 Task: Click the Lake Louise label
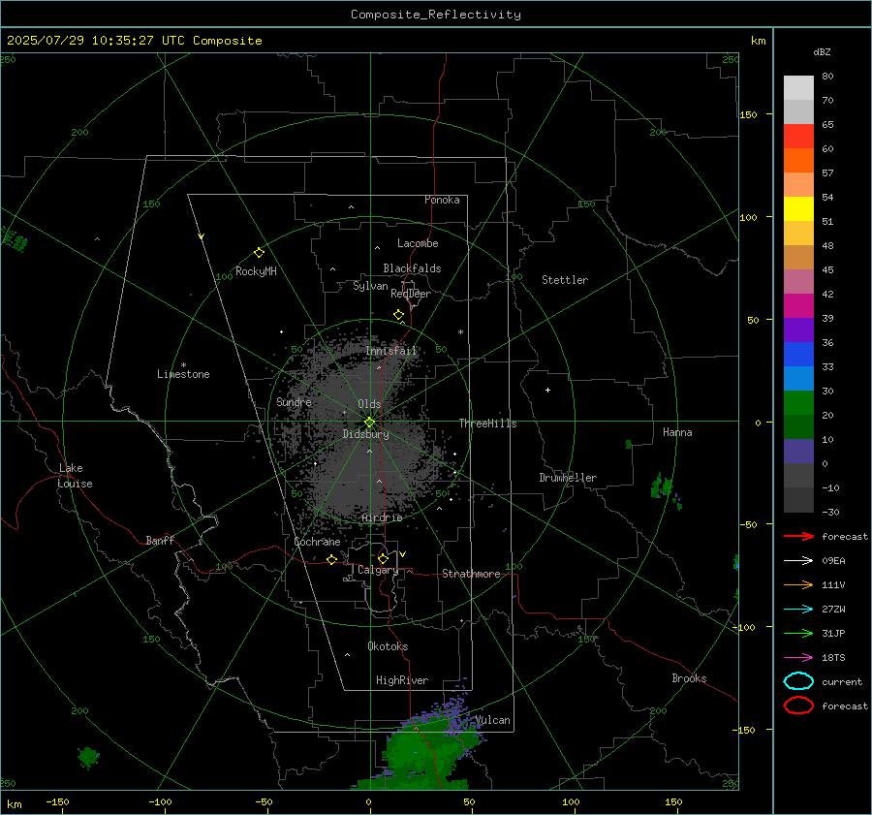[x=75, y=476]
